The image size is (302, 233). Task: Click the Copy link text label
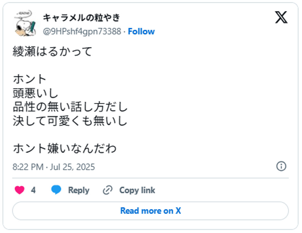pos(137,190)
